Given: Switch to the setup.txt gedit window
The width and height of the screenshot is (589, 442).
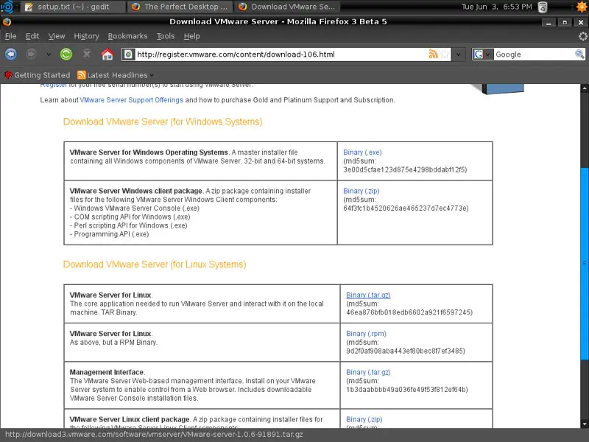Looking at the screenshot, I should coord(73,7).
